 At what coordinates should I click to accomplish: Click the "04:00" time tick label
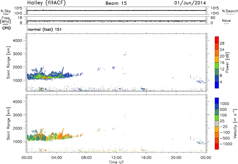click(x=57, y=158)
